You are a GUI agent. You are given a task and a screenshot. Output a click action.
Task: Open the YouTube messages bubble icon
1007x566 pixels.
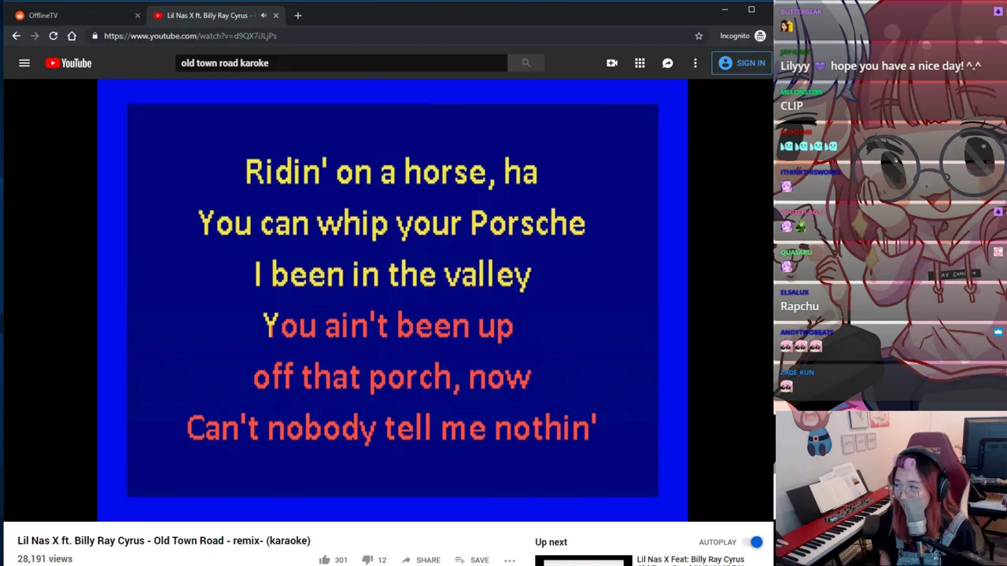click(x=667, y=63)
